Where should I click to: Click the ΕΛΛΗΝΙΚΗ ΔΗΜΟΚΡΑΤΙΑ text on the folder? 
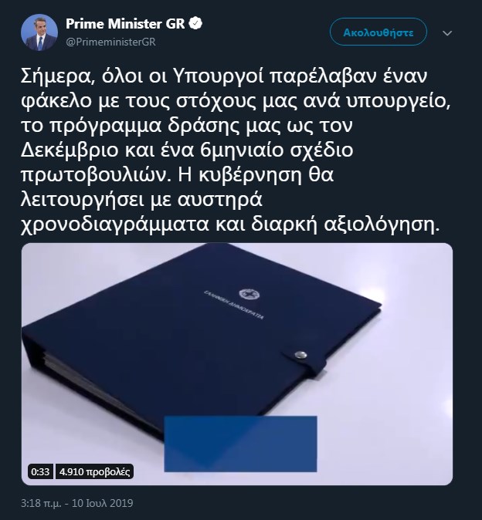click(x=234, y=305)
